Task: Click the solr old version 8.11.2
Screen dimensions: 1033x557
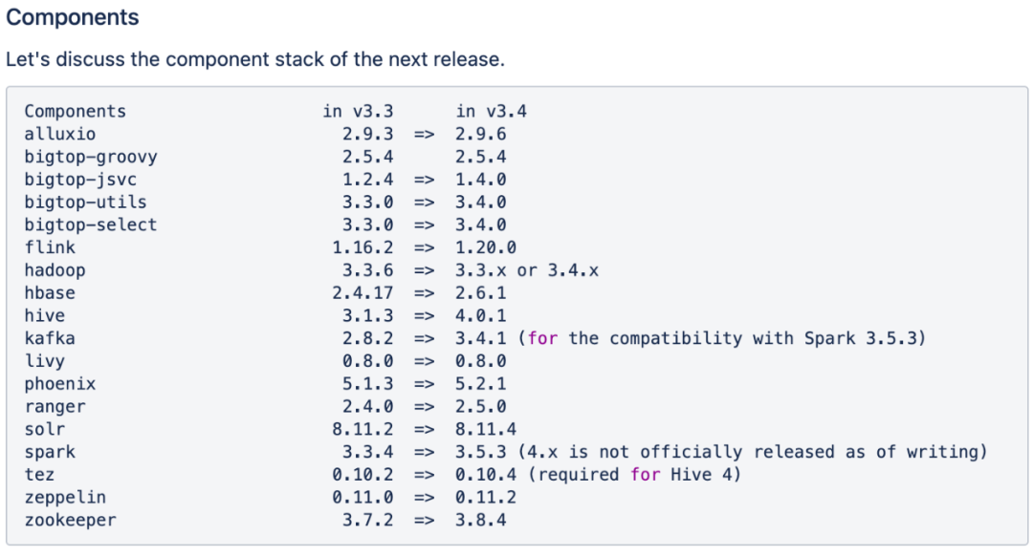Action: 363,430
